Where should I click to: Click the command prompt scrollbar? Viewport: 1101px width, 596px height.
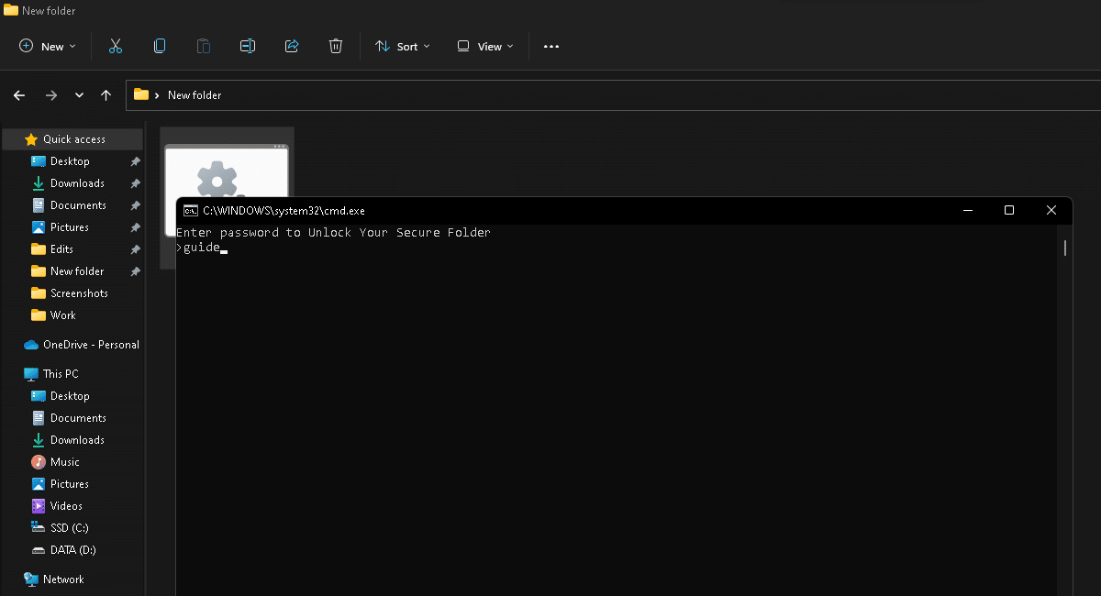[x=1064, y=248]
